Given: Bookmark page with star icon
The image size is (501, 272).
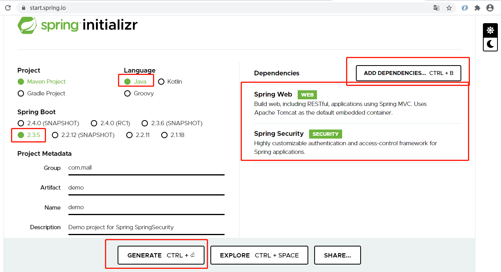Looking at the screenshot, I should 449,8.
